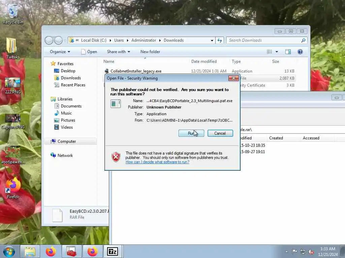Show hidden tray icons arrow
Screen dimensions: 345x258
click(x=286, y=252)
